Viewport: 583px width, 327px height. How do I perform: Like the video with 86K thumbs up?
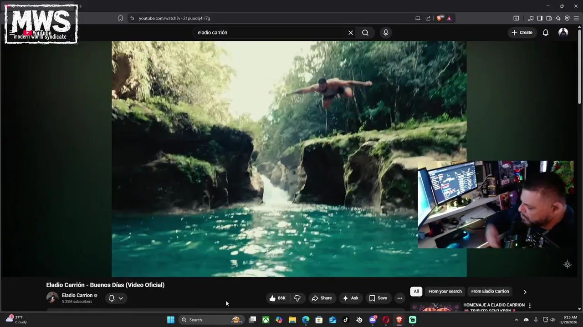(277, 298)
